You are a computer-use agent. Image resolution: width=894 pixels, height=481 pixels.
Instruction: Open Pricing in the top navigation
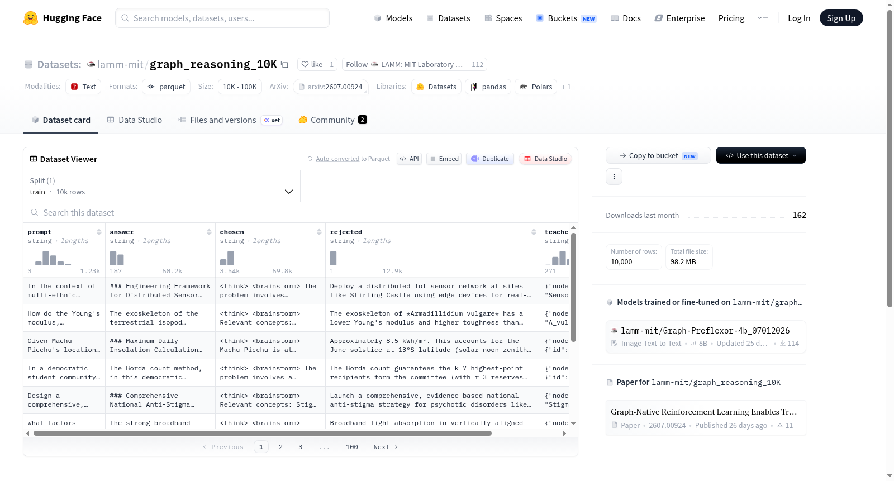point(731,18)
